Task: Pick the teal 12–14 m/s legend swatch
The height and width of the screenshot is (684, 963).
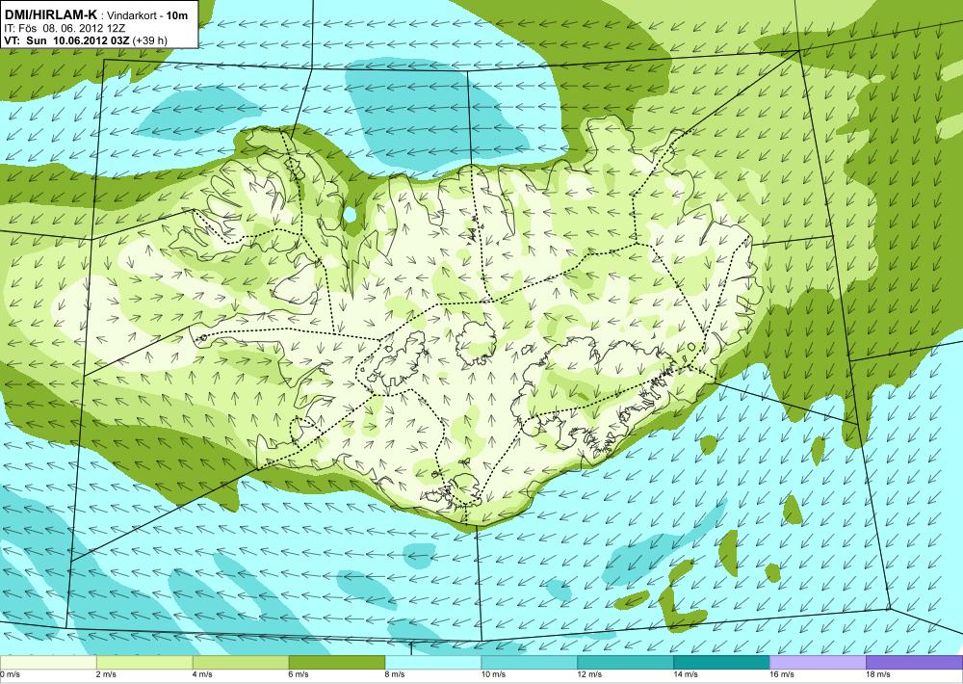Action: 625,663
